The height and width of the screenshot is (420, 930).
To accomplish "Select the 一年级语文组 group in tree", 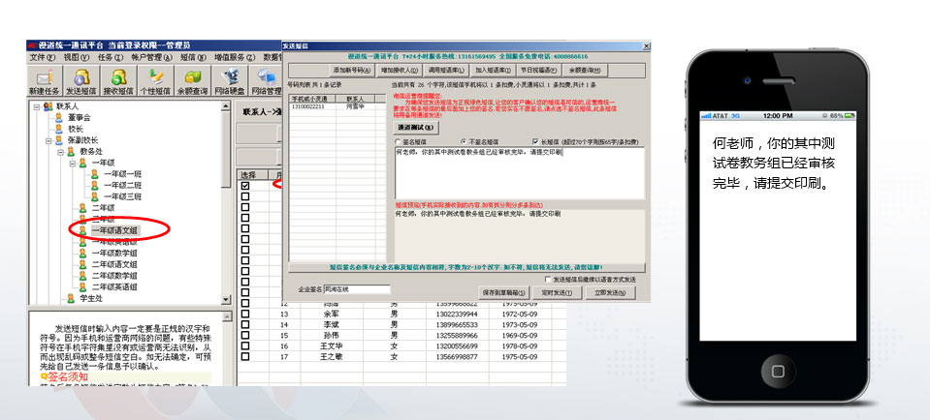I will [x=113, y=230].
